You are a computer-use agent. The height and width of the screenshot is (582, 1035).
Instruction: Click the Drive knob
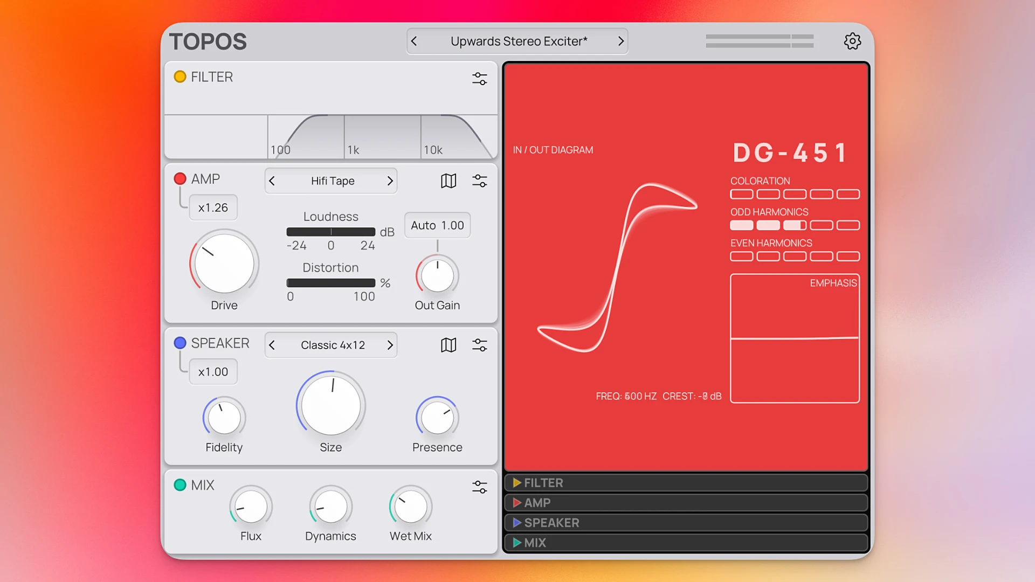[224, 264]
